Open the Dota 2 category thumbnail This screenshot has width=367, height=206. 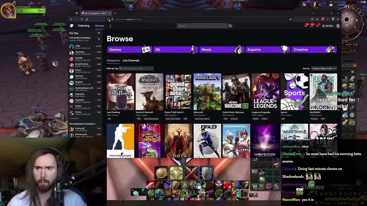178,141
